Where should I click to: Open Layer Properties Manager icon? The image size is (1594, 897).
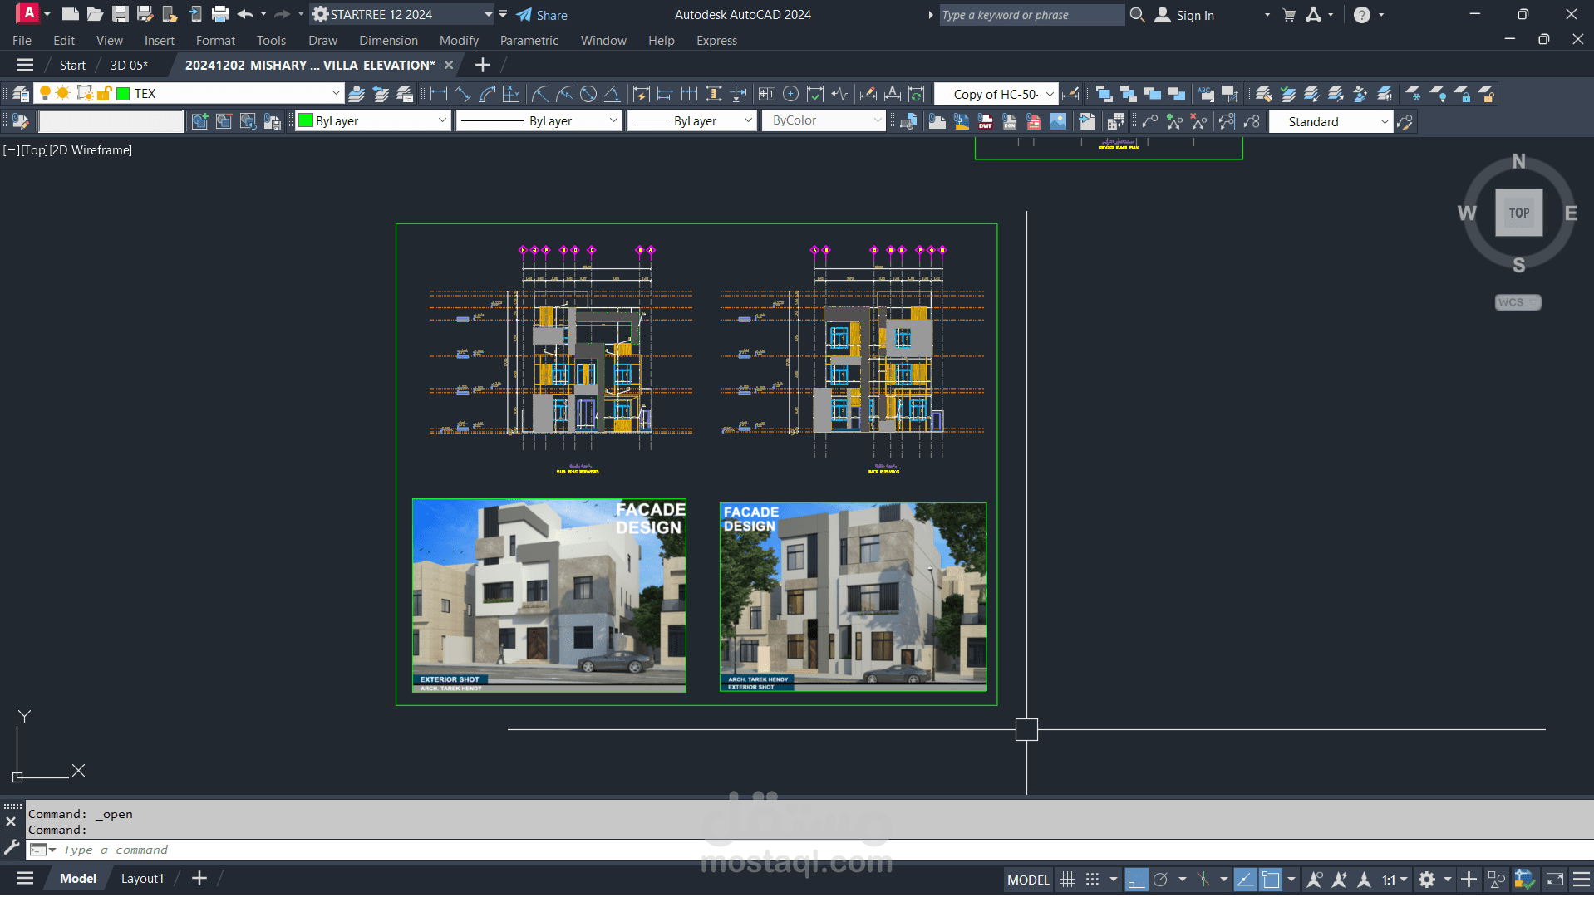tap(21, 94)
